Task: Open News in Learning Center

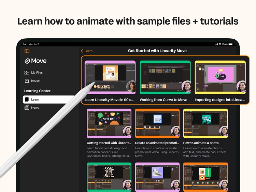Action: point(35,108)
